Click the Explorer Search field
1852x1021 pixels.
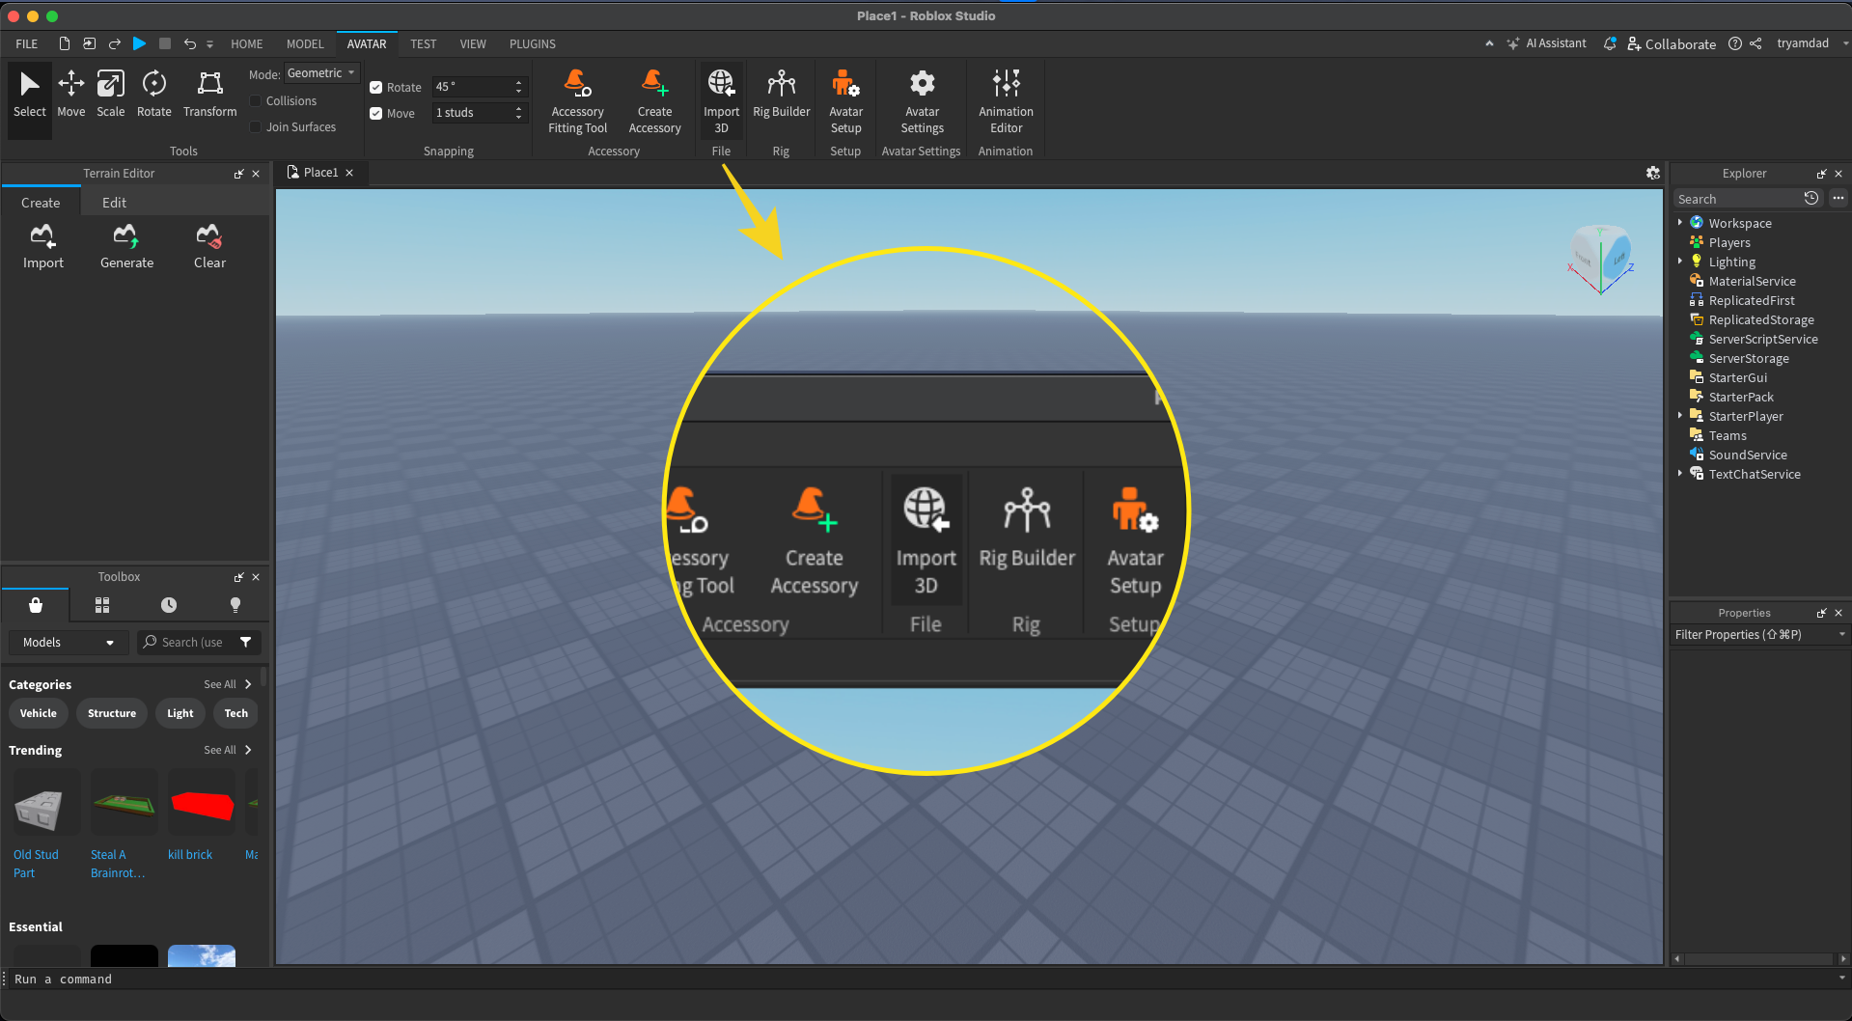tap(1737, 199)
